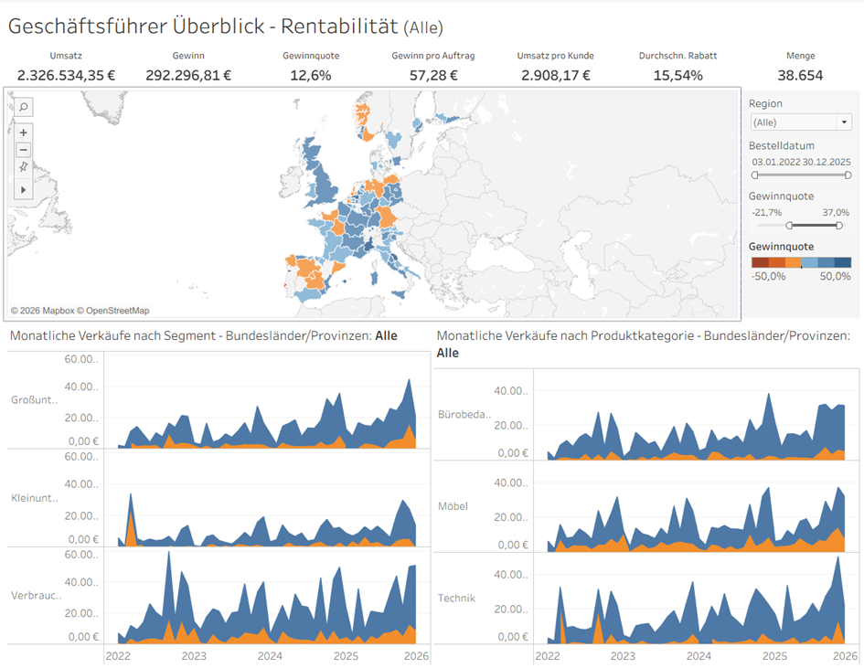
Task: Zoom out the map with minus button
Action: (24, 150)
